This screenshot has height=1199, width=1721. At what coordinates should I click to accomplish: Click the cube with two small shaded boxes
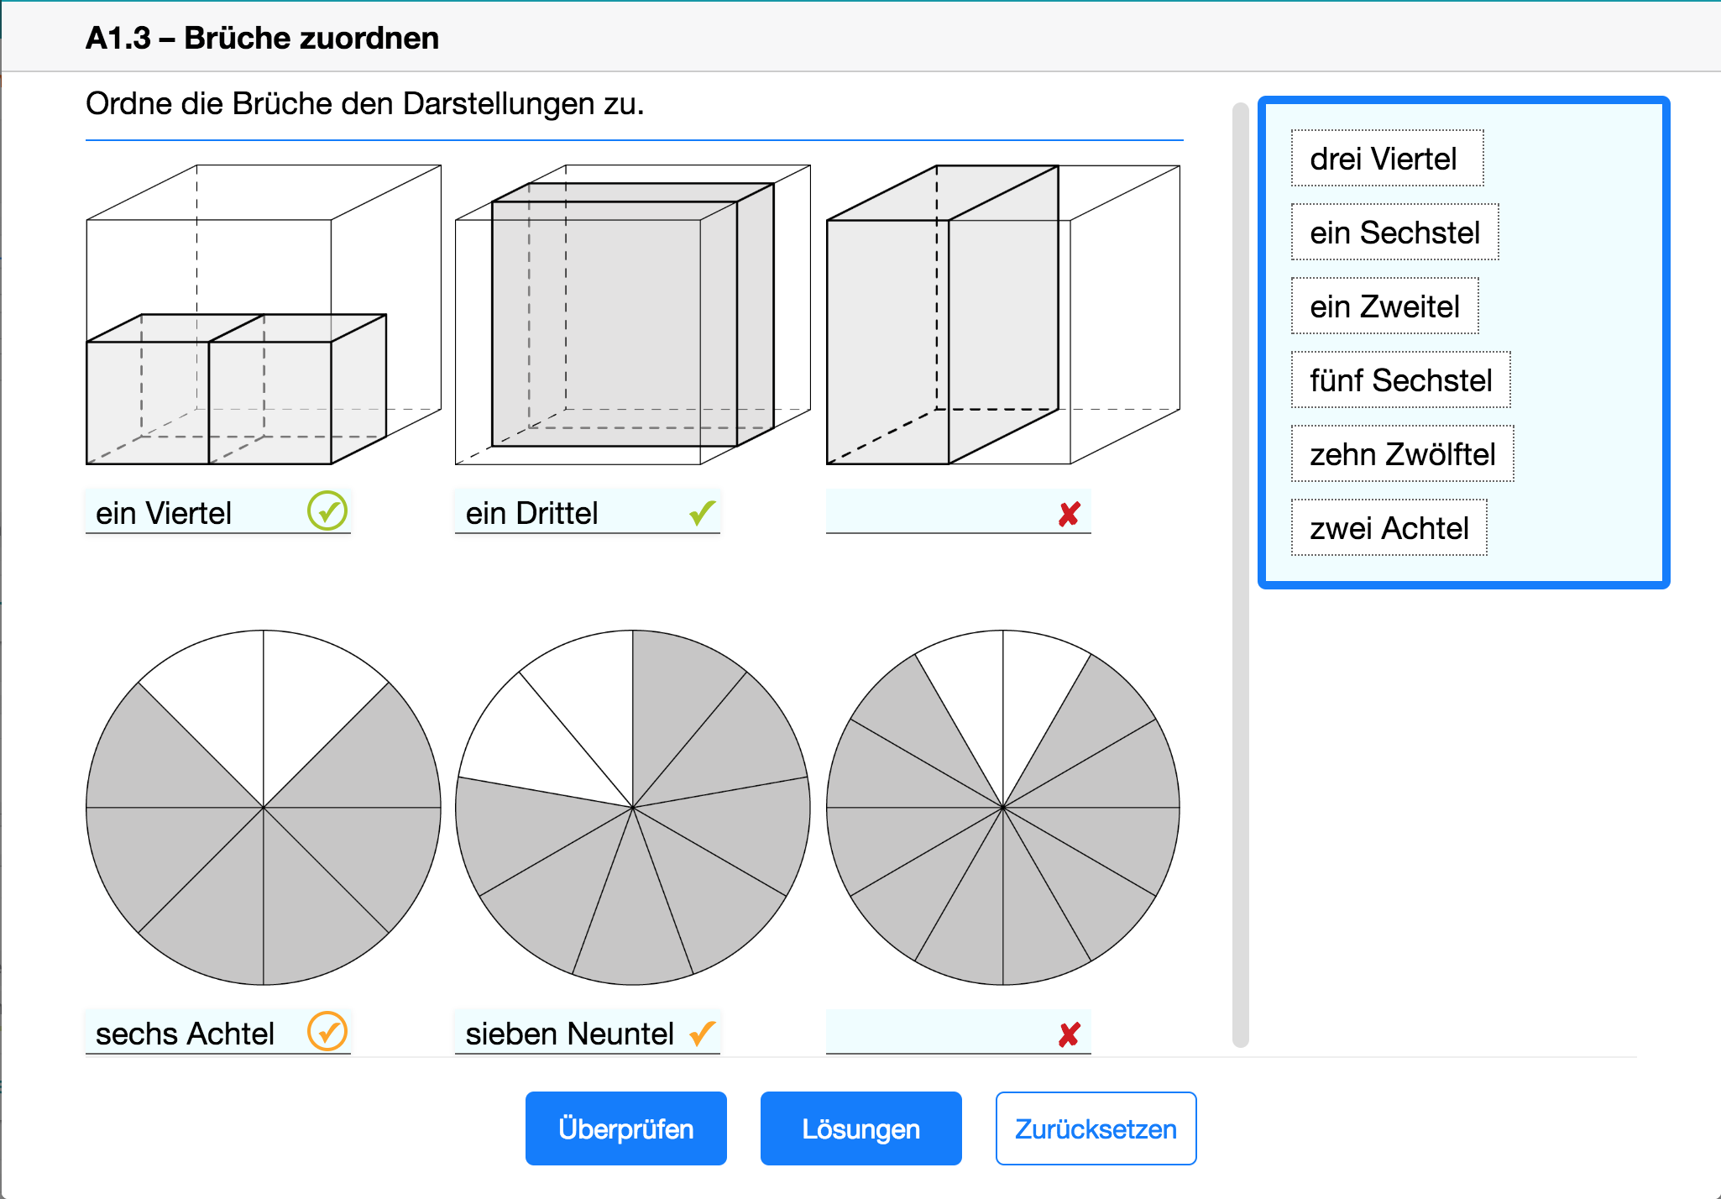(264, 315)
